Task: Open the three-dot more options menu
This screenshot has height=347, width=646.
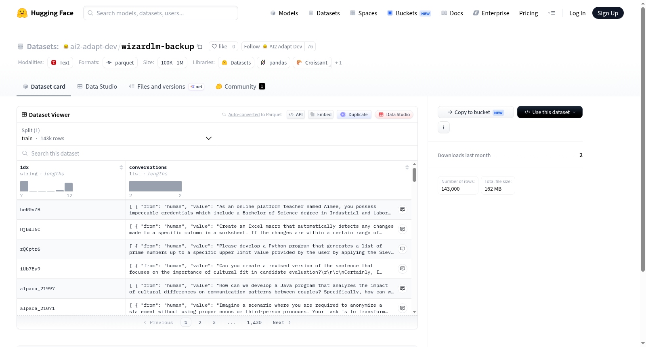Action: [x=444, y=127]
